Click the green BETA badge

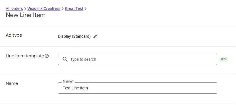pos(223,59)
